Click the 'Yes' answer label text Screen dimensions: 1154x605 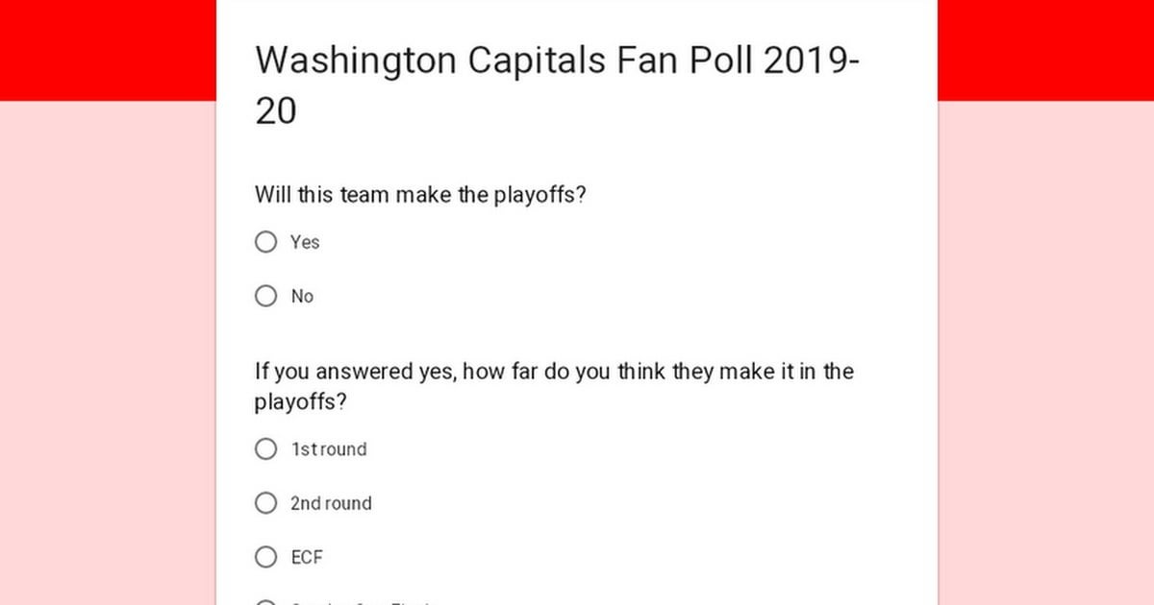click(x=305, y=242)
